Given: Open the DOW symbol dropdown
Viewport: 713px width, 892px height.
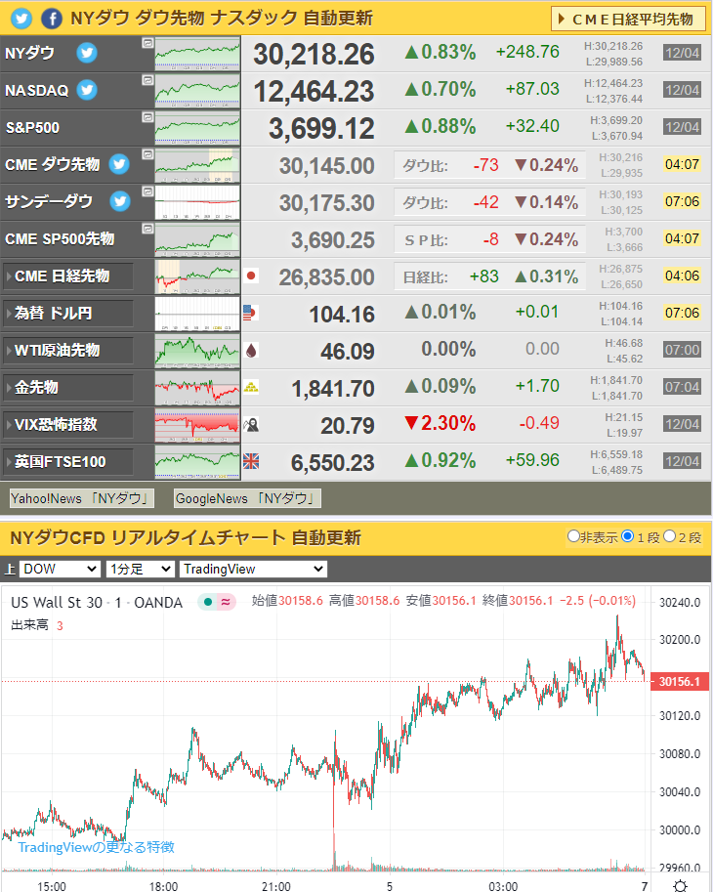Looking at the screenshot, I should coord(60,569).
